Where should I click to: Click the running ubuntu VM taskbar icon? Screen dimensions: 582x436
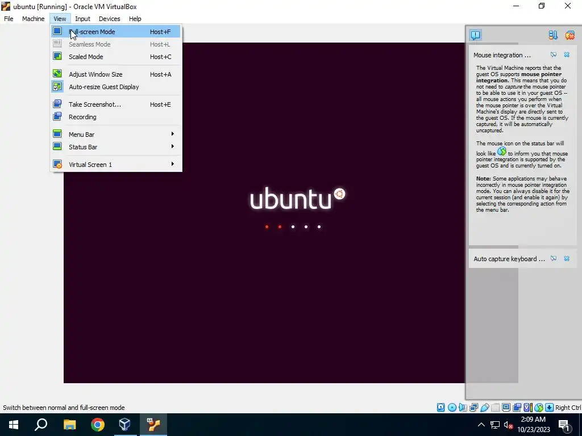click(153, 425)
